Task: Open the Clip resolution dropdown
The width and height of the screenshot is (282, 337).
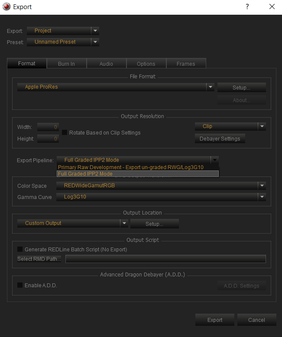Action: (x=230, y=126)
